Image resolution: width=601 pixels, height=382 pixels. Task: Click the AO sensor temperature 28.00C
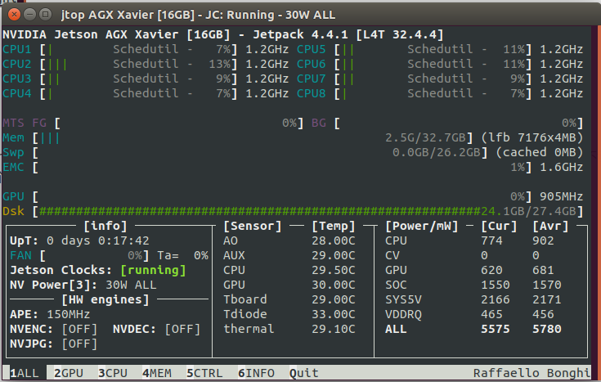(334, 240)
